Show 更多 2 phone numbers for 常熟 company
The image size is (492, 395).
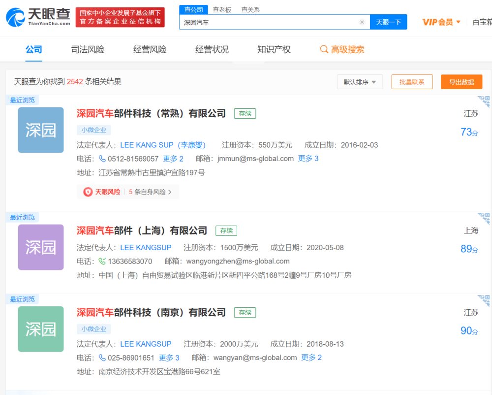[x=173, y=159]
